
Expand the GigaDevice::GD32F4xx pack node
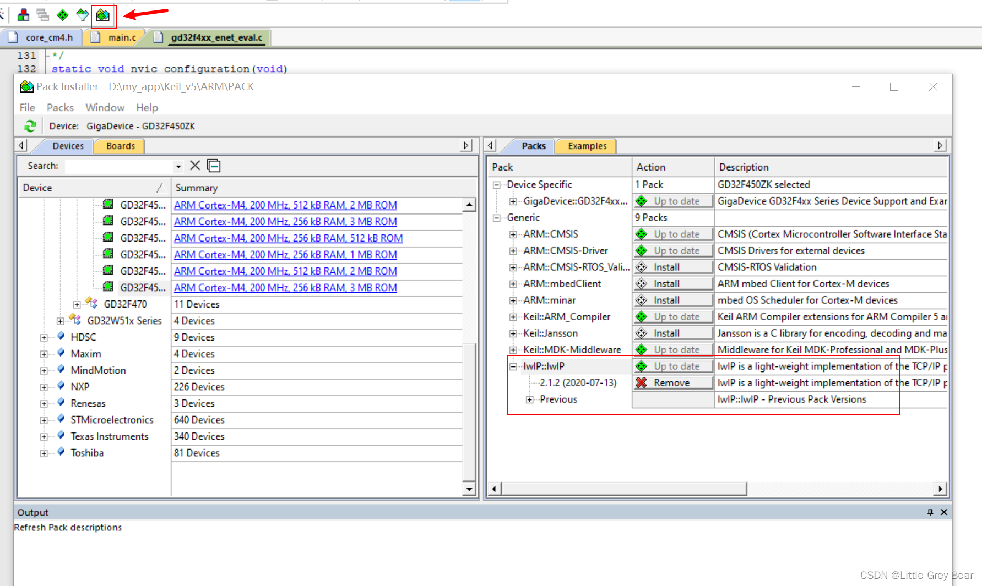(x=513, y=201)
